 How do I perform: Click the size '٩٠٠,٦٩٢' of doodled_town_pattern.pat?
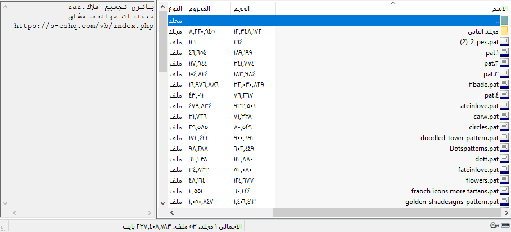244,138
